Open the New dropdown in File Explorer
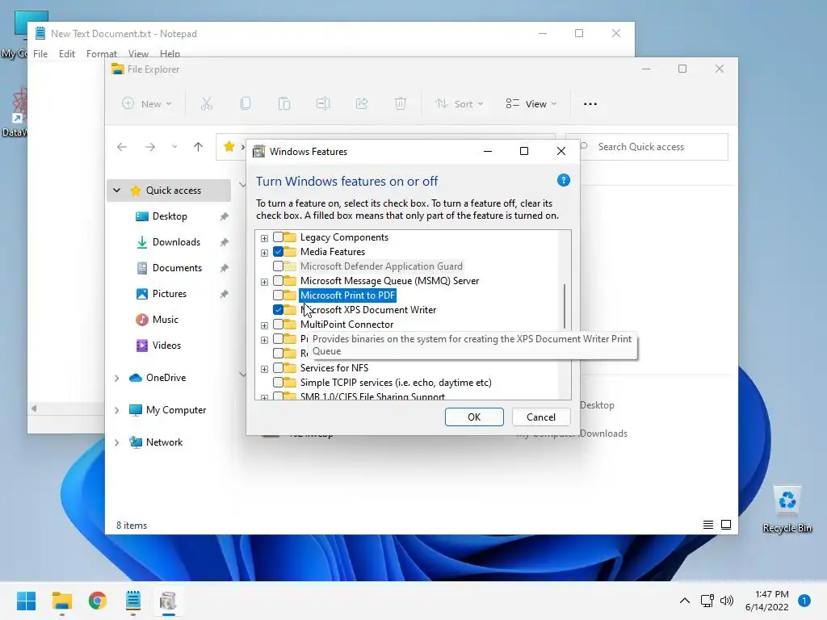The image size is (827, 620). coord(147,104)
